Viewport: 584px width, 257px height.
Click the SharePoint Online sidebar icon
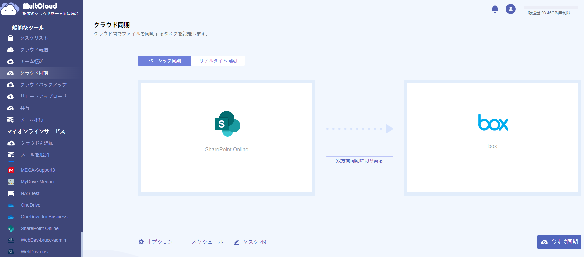pos(11,229)
